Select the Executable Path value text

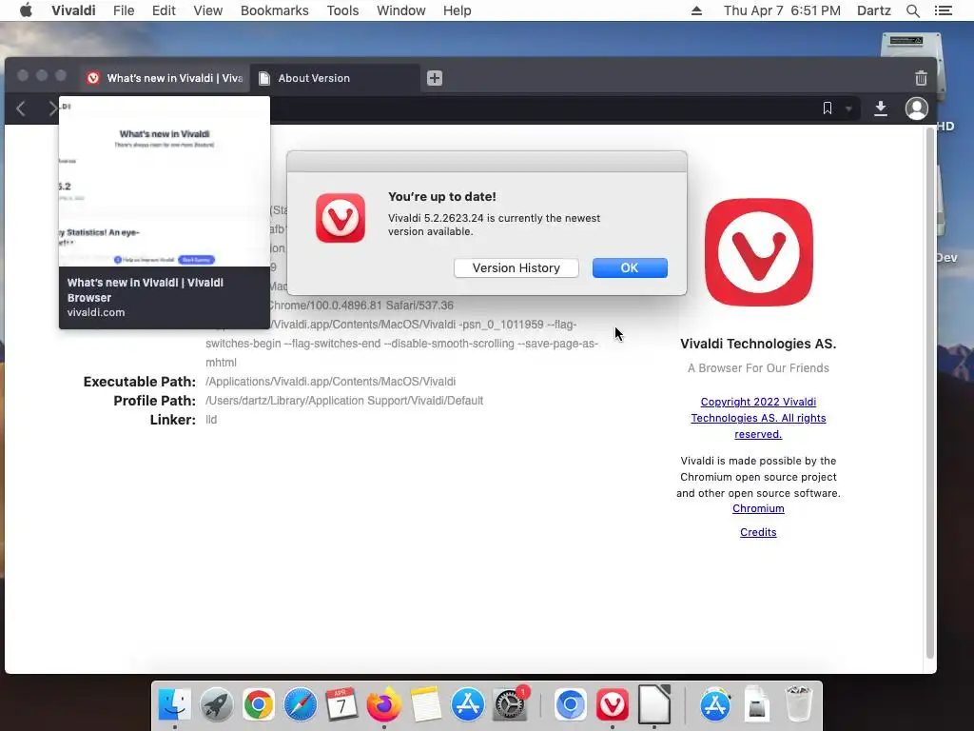click(330, 382)
